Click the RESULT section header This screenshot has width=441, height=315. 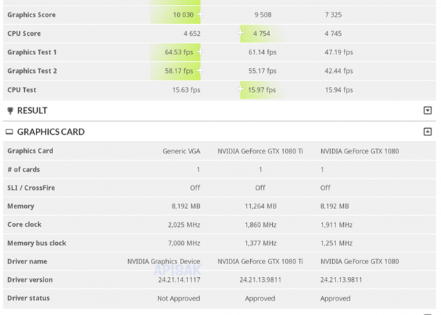[x=32, y=111]
